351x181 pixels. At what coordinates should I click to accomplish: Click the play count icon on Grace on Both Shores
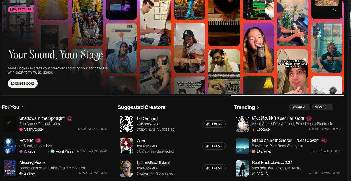coord(313,151)
